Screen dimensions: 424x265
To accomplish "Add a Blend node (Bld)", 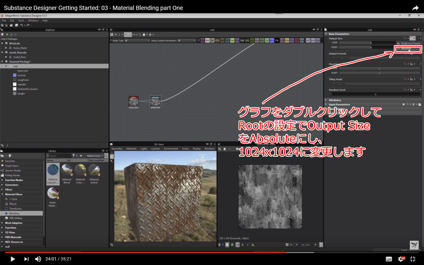I will click(208, 41).
